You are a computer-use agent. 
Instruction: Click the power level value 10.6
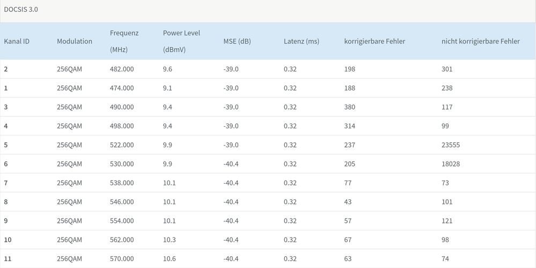170,259
